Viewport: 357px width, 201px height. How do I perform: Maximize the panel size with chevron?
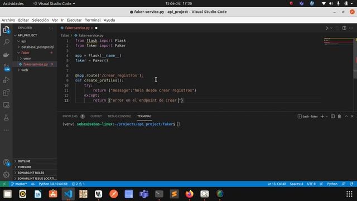pos(346,117)
